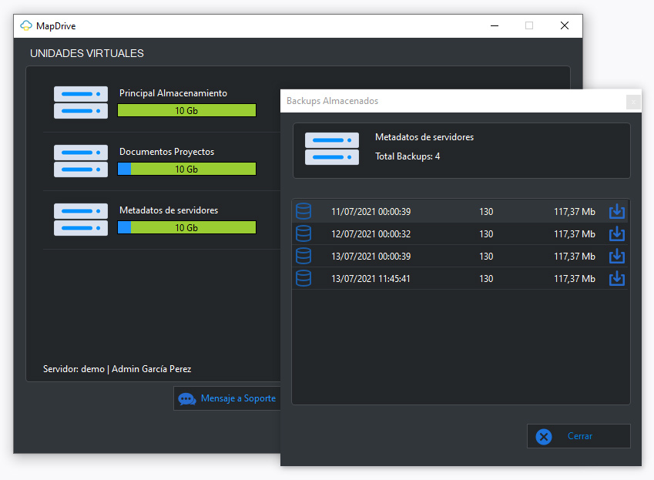Click Metadatos de servidores 10 Gb usage bar
The height and width of the screenshot is (480, 654).
(186, 228)
